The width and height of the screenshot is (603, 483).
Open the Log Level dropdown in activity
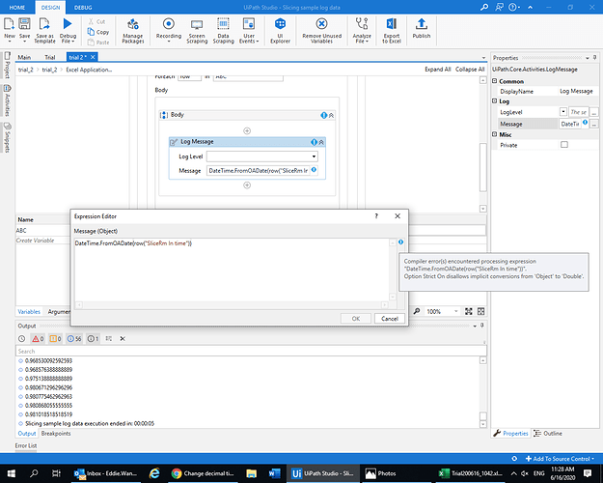pyautogui.click(x=314, y=156)
